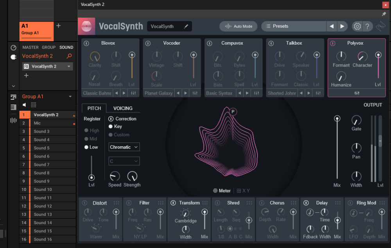Open Biovox advanced settings sliders icon

pyautogui.click(x=133, y=93)
